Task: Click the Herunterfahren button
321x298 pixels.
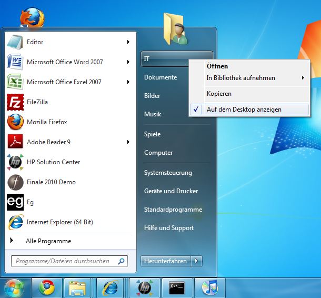Action: pyautogui.click(x=165, y=261)
